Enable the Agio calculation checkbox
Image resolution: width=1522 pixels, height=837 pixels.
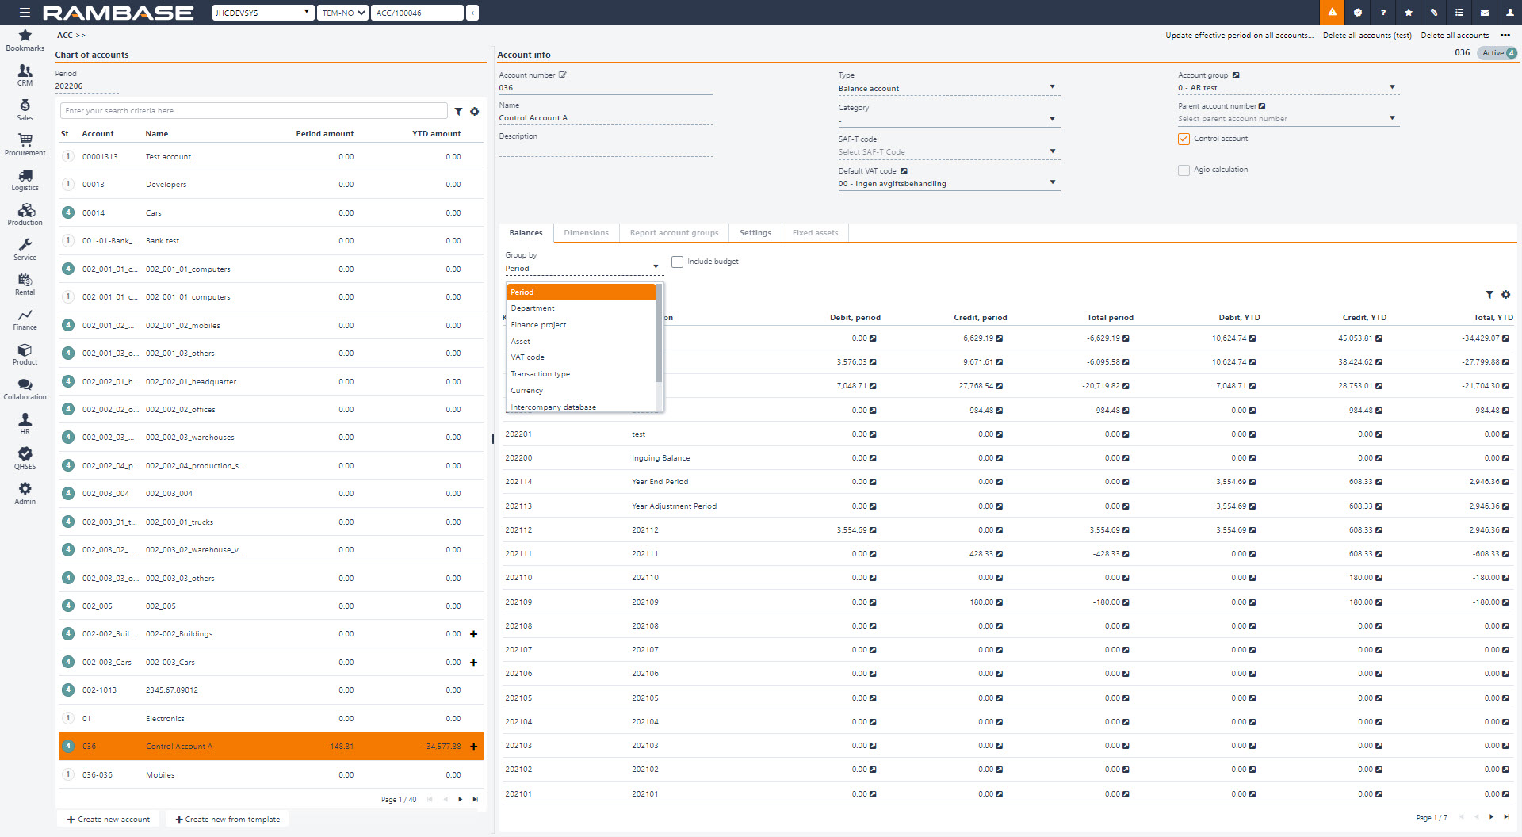point(1184,170)
